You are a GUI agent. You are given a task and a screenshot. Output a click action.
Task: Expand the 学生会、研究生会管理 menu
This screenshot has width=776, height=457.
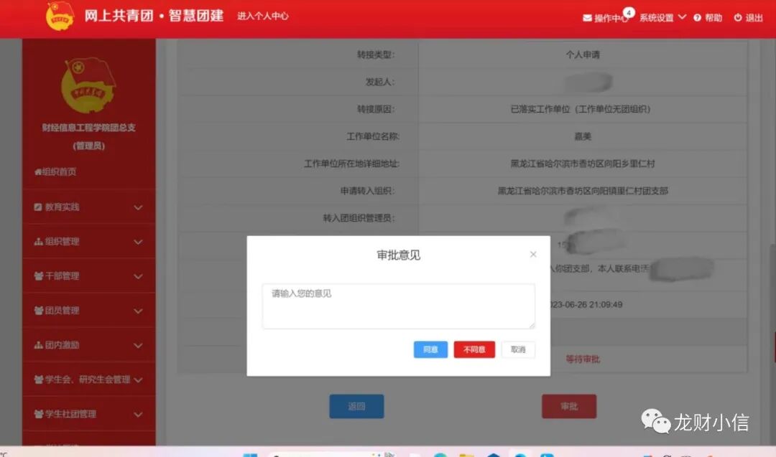(x=86, y=380)
